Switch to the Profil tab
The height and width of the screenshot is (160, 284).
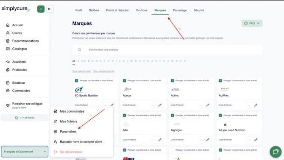pos(78,10)
